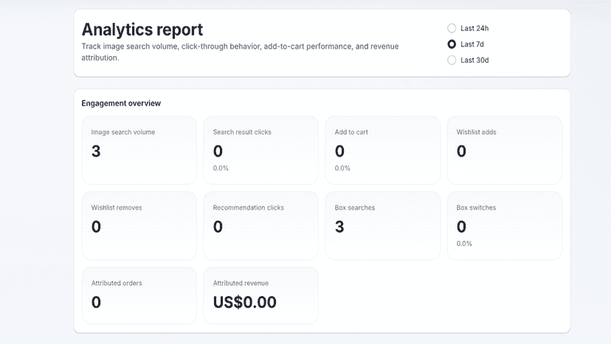The width and height of the screenshot is (611, 344).
Task: Click the report description starting 'Track image search'
Action: point(240,52)
